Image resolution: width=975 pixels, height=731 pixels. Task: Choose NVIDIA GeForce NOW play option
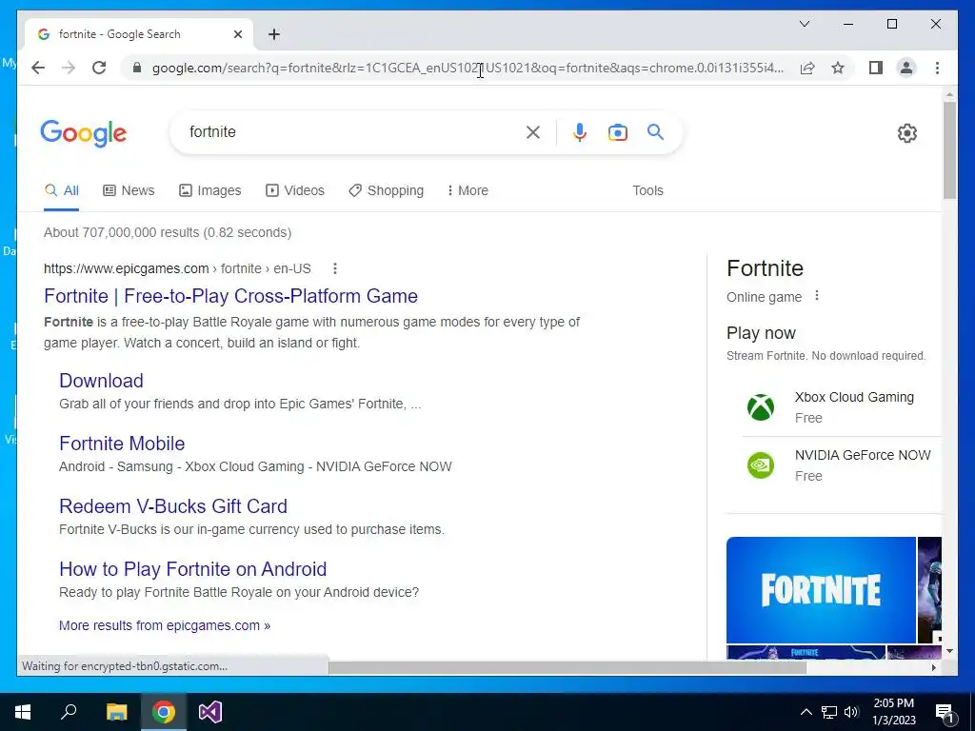(x=842, y=464)
